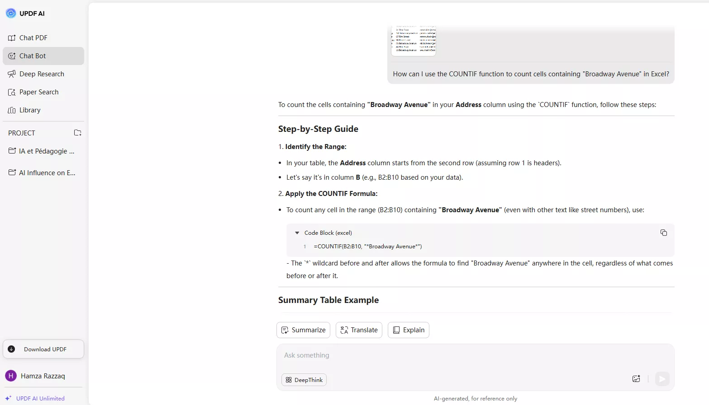Open the Chat PDF section
Image resolution: width=709 pixels, height=405 pixels.
click(x=33, y=38)
